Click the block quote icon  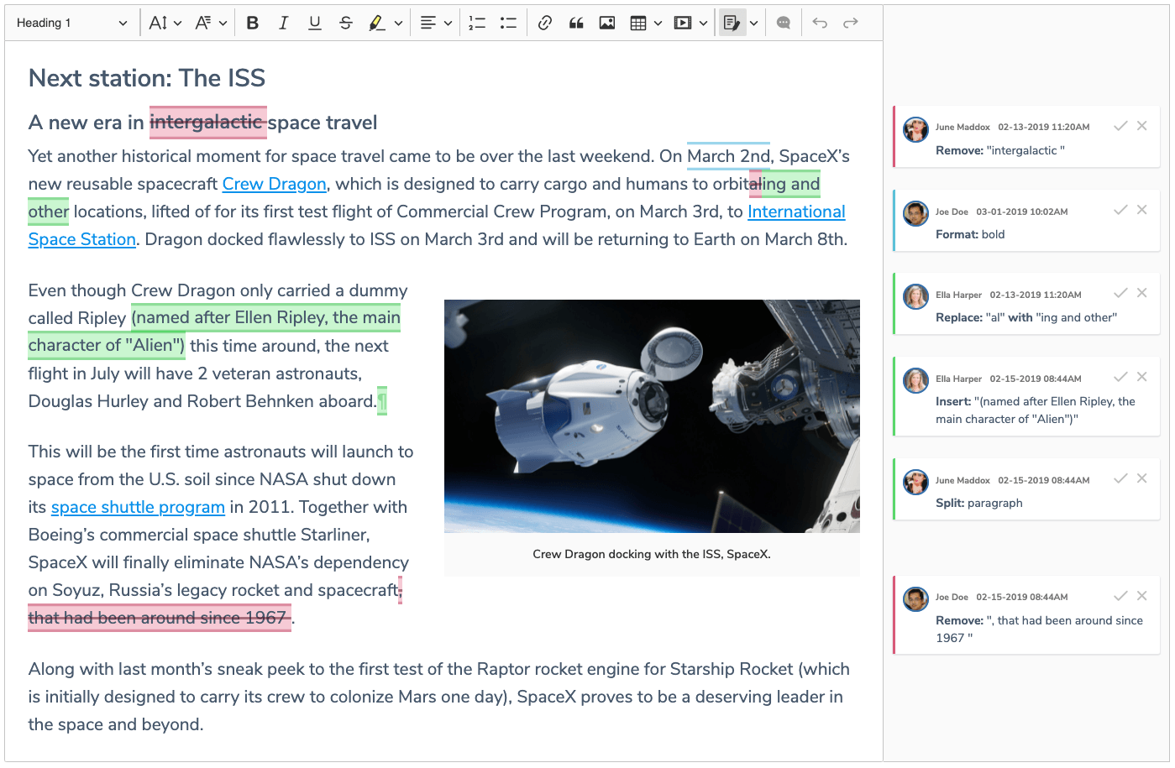[x=576, y=24]
